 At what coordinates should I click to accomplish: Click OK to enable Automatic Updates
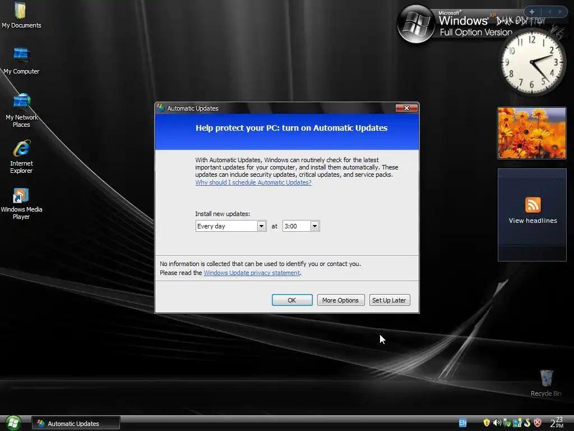coord(291,300)
